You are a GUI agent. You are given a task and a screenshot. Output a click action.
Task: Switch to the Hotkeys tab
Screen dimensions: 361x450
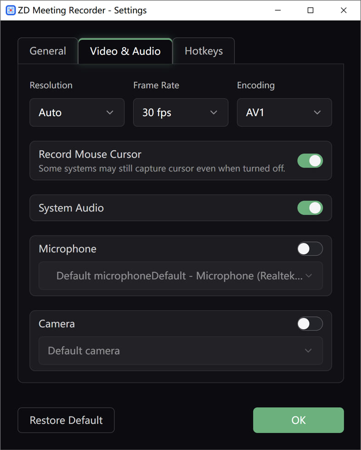(x=203, y=51)
